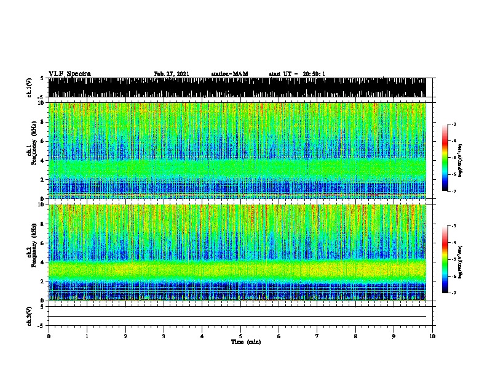Image resolution: width=487 pixels, height=377 pixels.
Task: Click the ch.1 color scale bar
Action: click(x=445, y=158)
